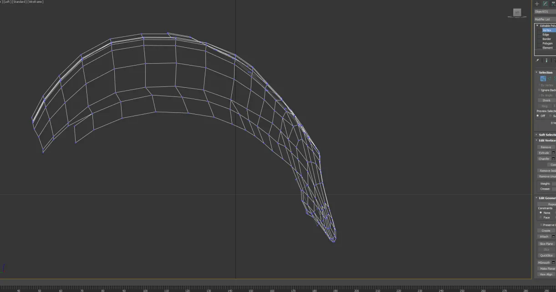This screenshot has height=292, width=556.
Task: Click the Ring selection button
Action: pyautogui.click(x=545, y=106)
